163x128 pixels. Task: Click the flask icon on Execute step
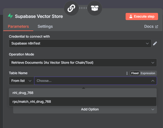click(x=131, y=16)
